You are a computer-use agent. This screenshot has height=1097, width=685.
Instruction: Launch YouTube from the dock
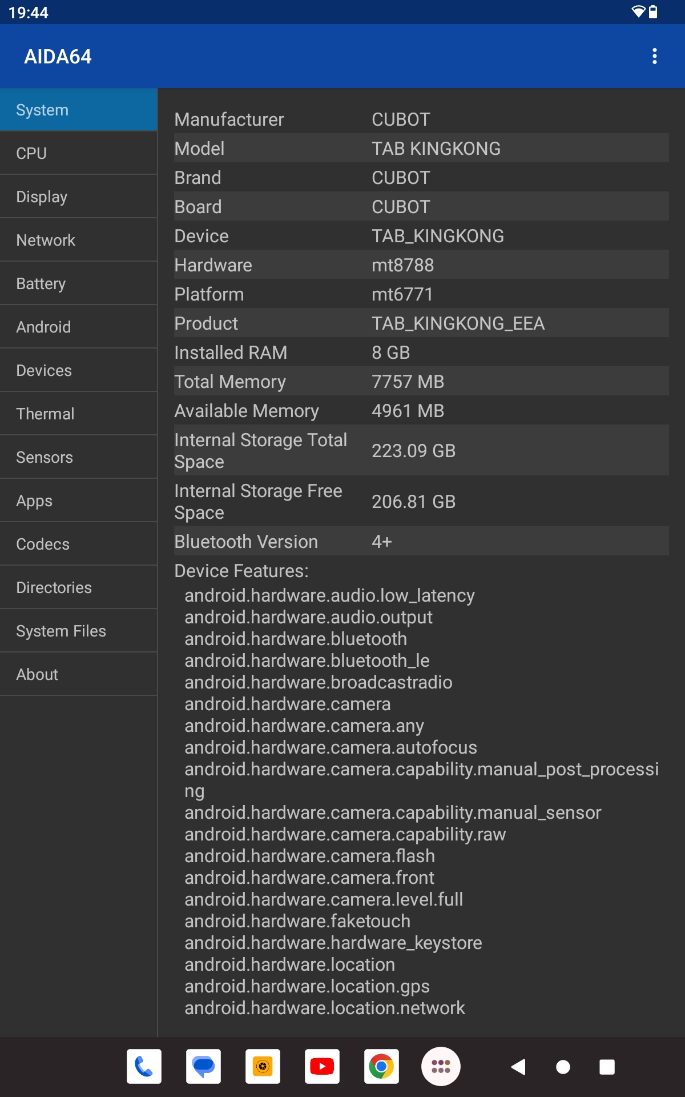[x=322, y=1066]
